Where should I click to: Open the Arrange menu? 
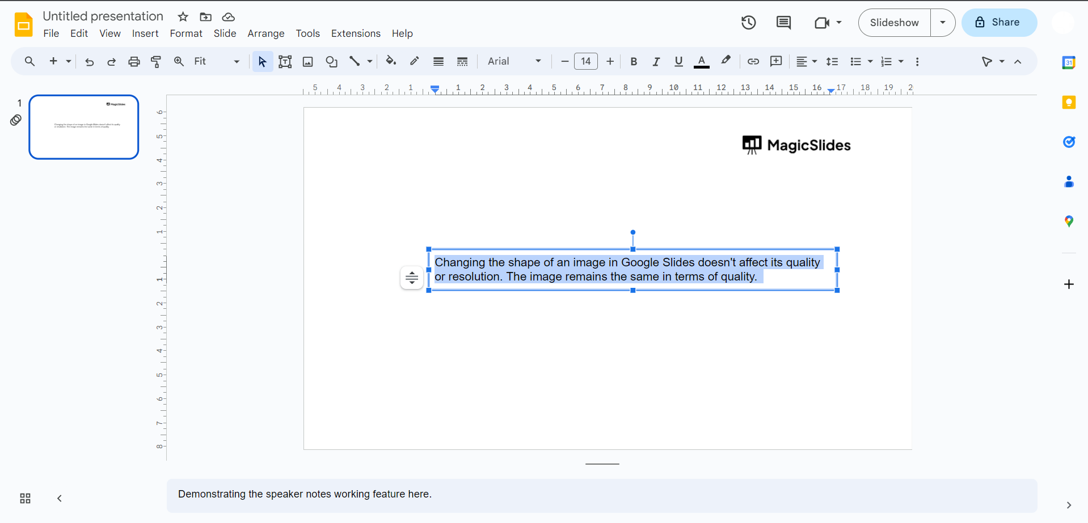coord(265,33)
